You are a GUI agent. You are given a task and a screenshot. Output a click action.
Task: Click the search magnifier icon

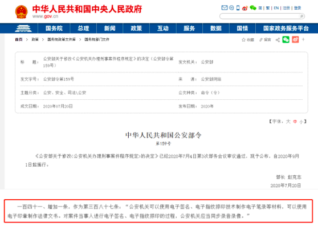301,16
